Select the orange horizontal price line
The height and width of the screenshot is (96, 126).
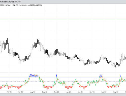click(x=63, y=18)
